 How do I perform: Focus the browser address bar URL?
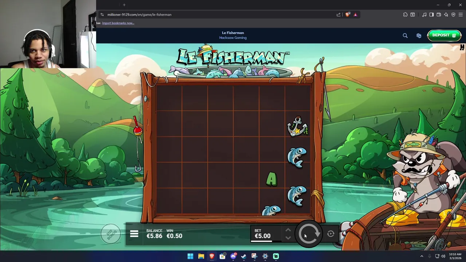pyautogui.click(x=139, y=15)
